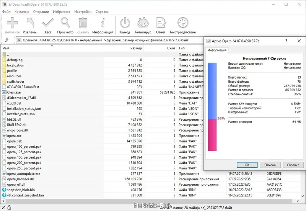Viewport: 306px width, 211px height.
Task: Click the compression ratio bar graph
Action: (x=212, y=107)
